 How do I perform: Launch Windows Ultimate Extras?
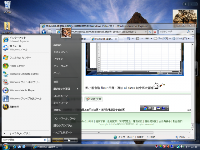click(26, 74)
